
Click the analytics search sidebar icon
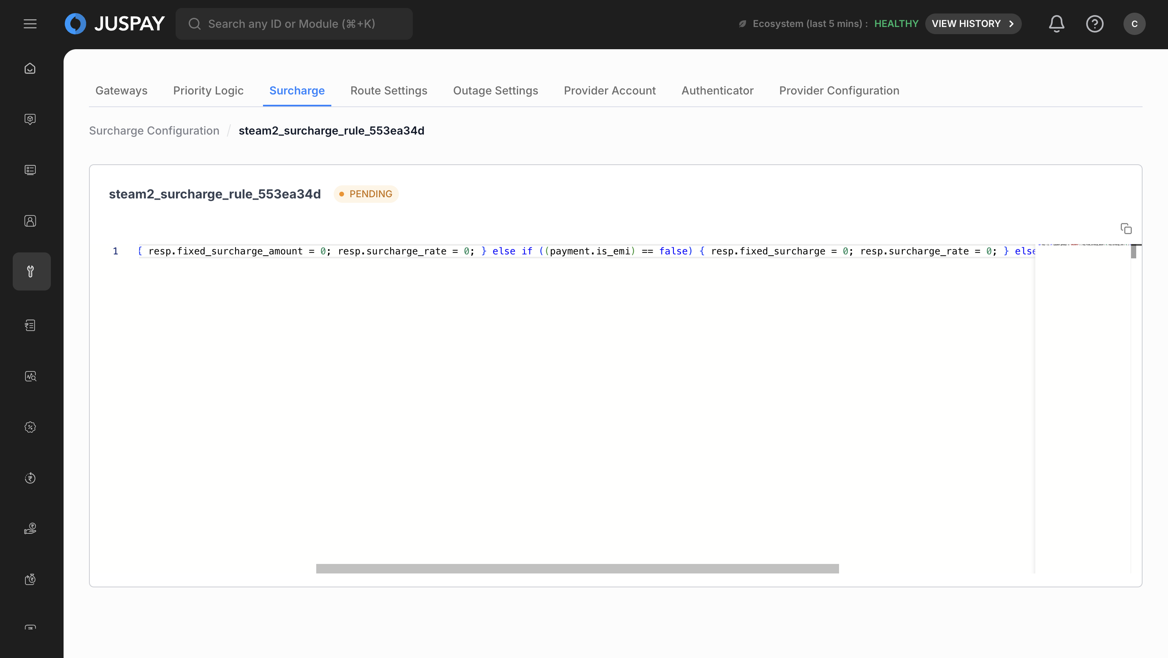point(30,376)
